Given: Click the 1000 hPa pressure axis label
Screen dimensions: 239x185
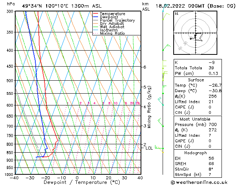Looking at the screenshot, I should coord(9,174).
